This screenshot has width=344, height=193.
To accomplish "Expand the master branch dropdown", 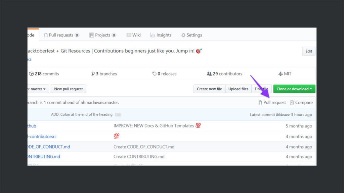I will 38,89.
